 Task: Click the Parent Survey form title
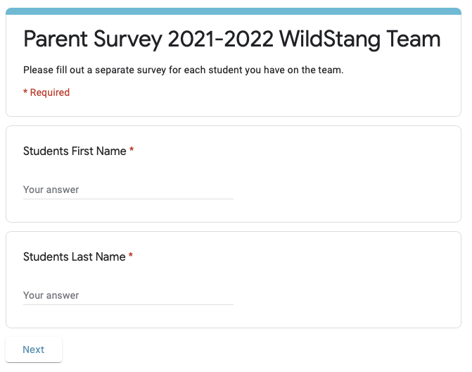point(232,39)
